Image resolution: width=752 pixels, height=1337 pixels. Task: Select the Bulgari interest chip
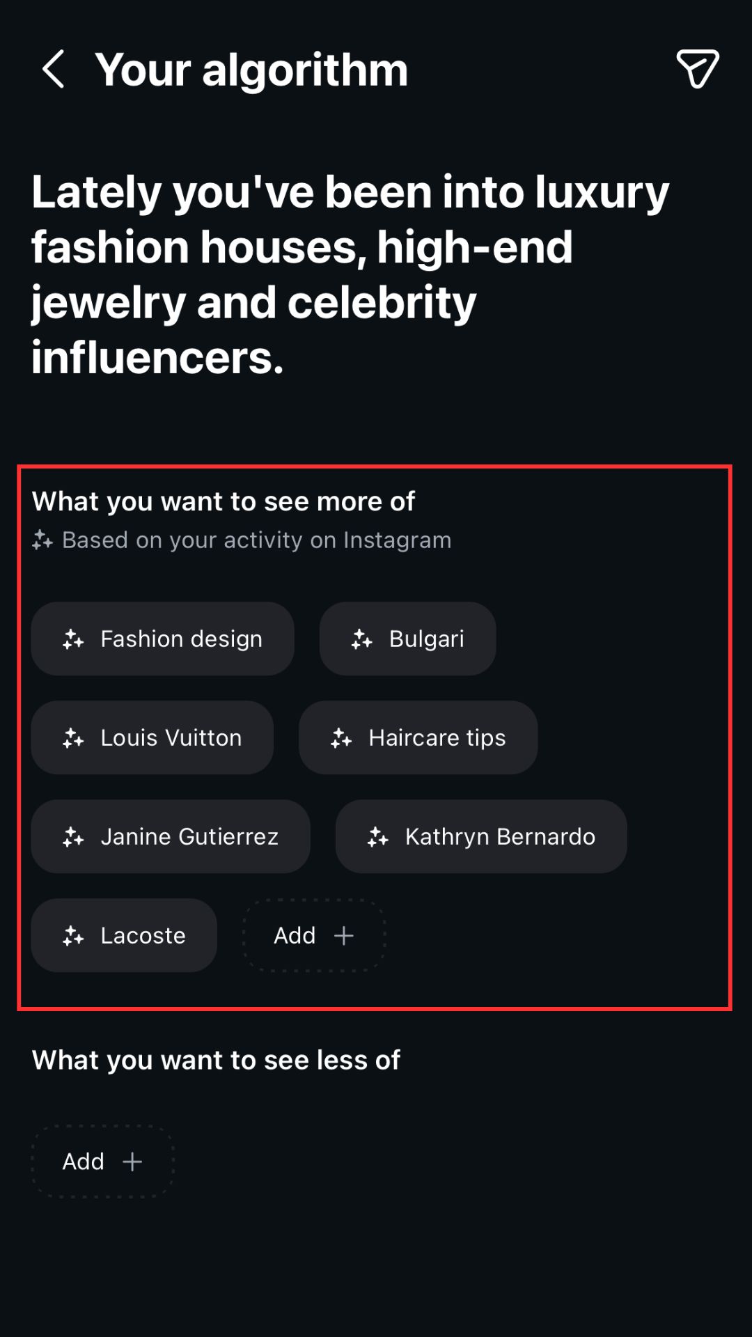click(426, 639)
